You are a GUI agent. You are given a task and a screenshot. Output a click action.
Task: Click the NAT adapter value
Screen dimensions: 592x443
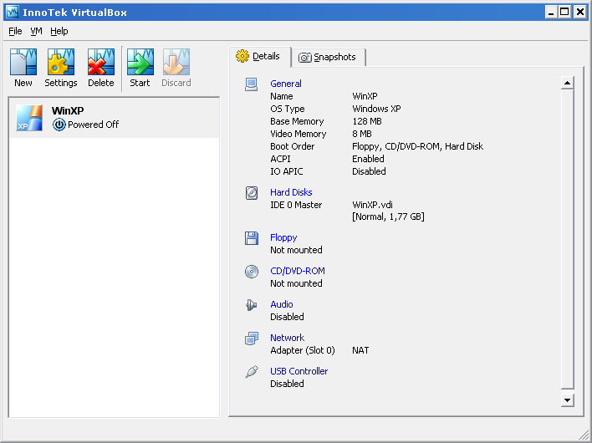(360, 350)
